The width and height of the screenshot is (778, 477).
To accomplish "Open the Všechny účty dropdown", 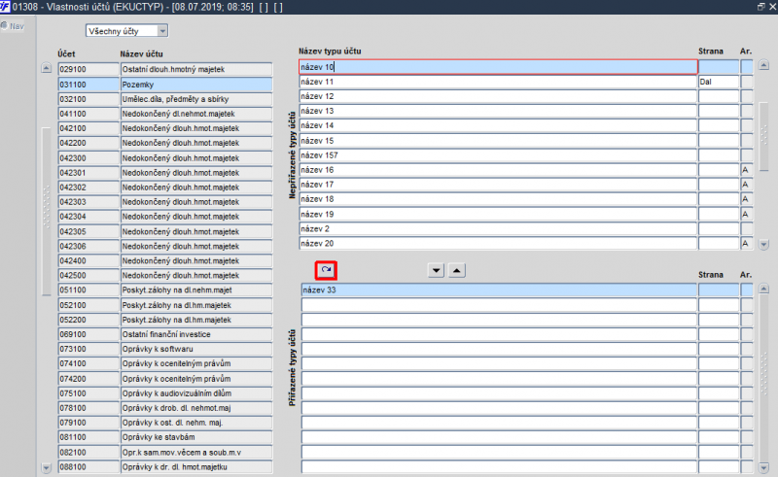I will (x=162, y=31).
